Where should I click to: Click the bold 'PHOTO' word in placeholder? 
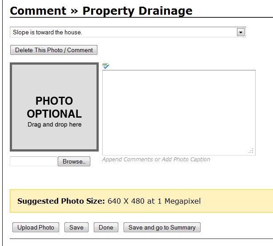(x=54, y=101)
